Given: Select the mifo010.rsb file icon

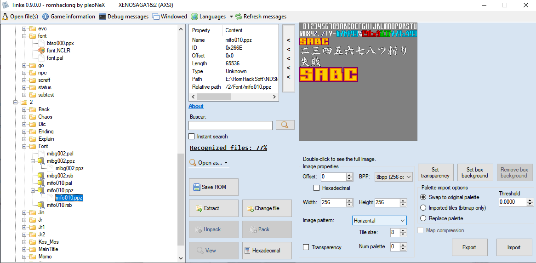Looking at the screenshot, I should 40,205.
